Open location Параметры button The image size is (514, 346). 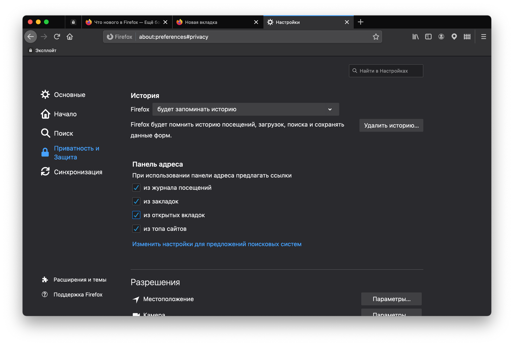pos(391,299)
